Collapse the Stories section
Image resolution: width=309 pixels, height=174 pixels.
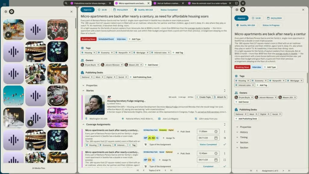coord(83,91)
